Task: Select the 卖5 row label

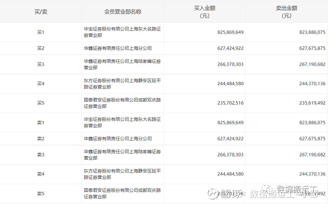Action: 41,193
